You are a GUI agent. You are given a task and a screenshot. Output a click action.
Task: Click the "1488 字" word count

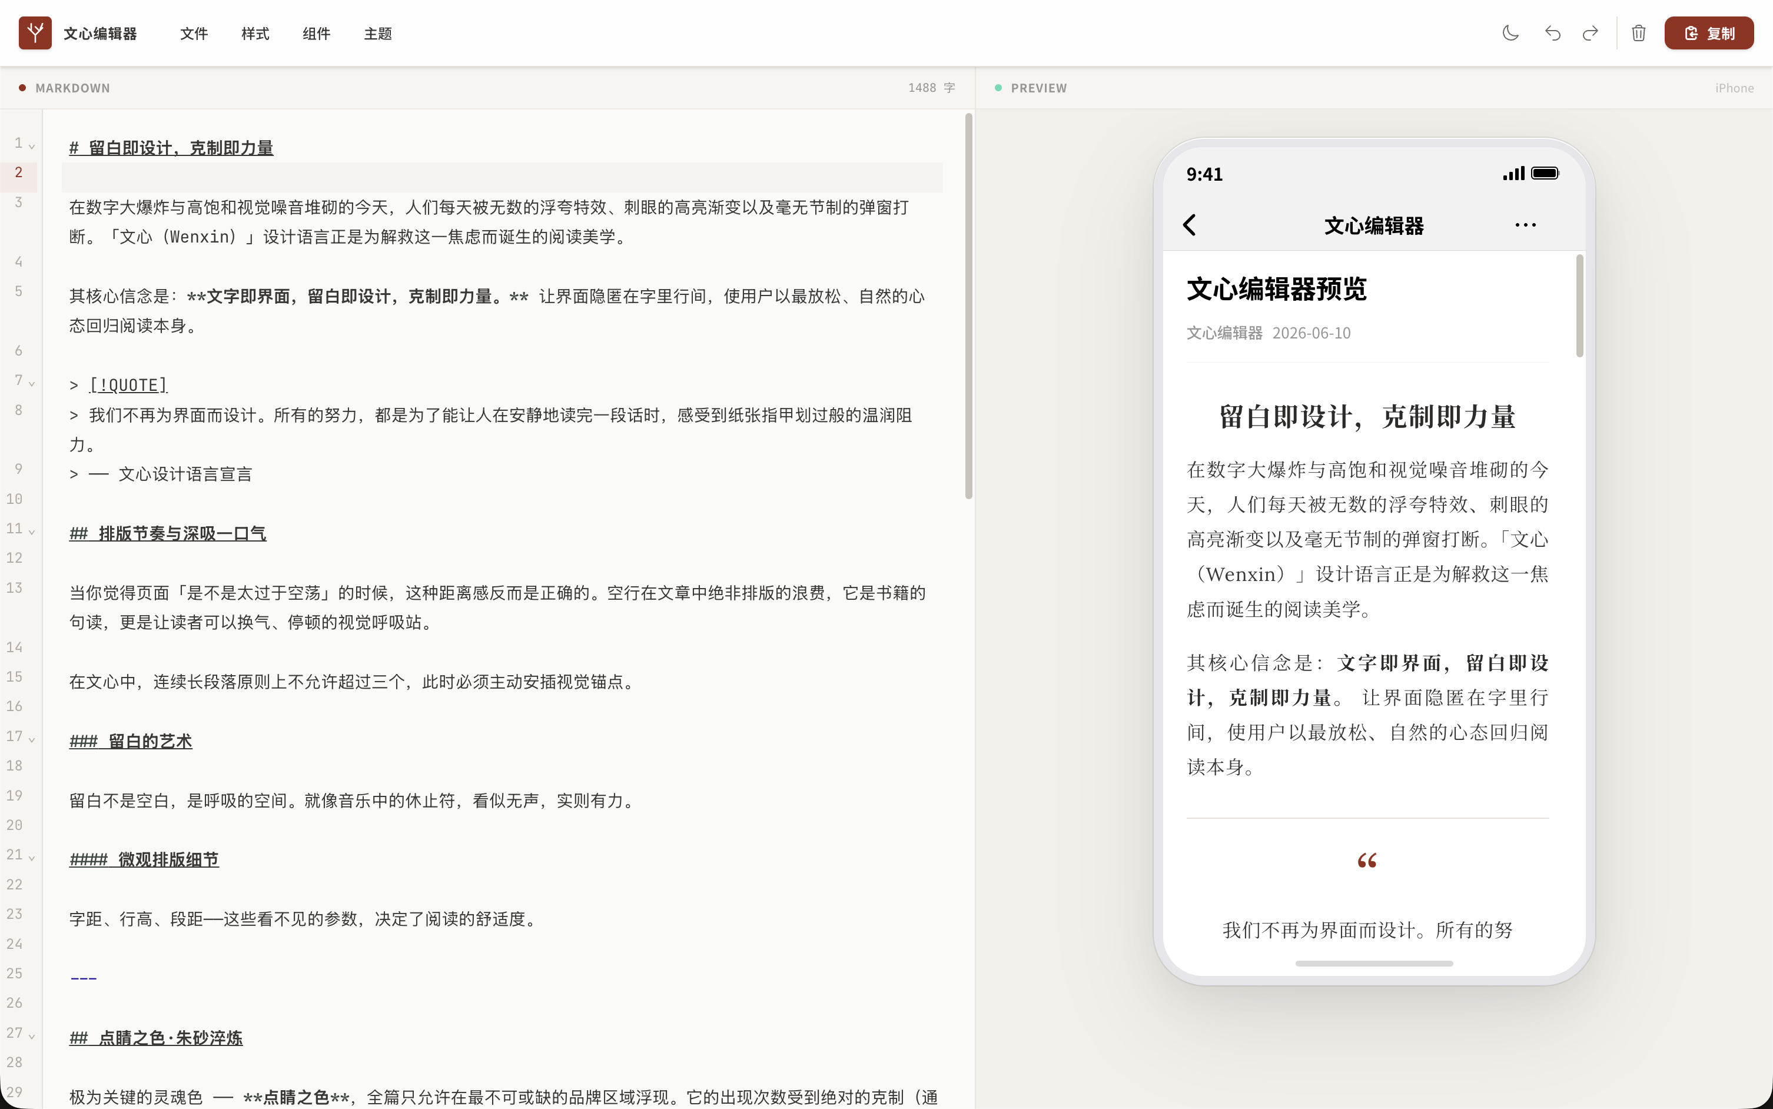(931, 88)
